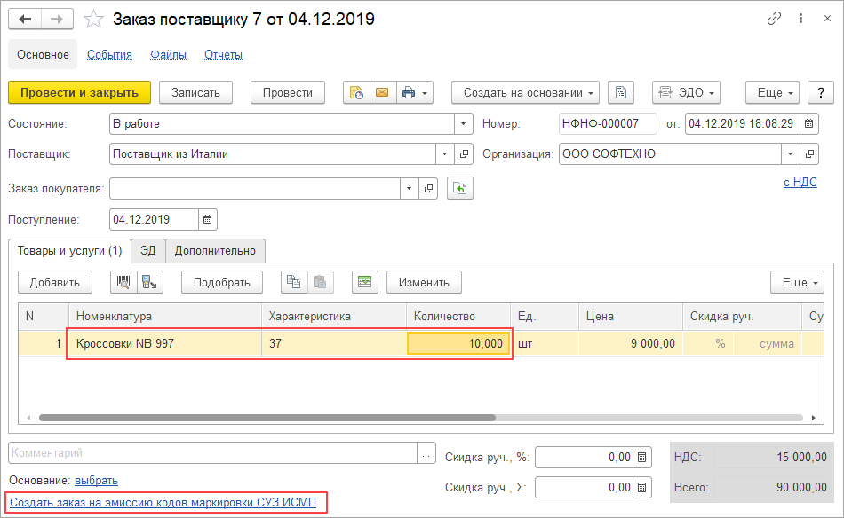Open help with the question mark button
844x518 pixels.
pos(820,92)
